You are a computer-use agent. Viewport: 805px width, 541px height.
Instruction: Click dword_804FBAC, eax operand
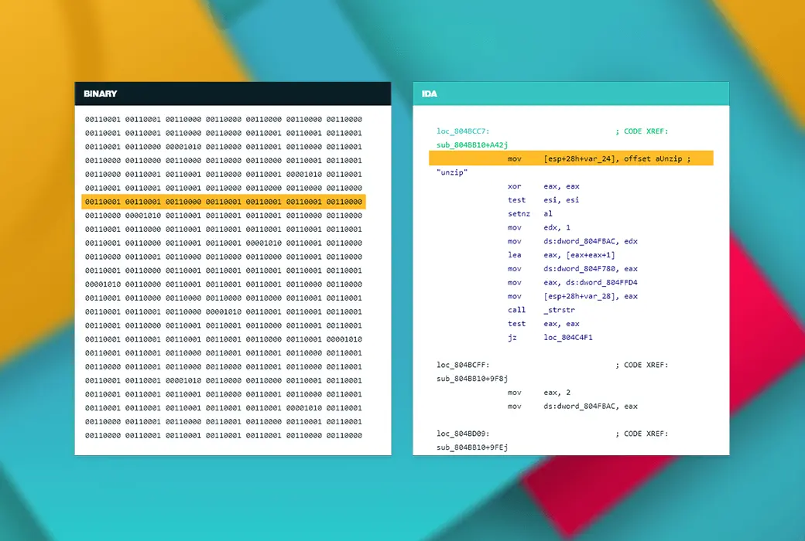click(x=591, y=406)
